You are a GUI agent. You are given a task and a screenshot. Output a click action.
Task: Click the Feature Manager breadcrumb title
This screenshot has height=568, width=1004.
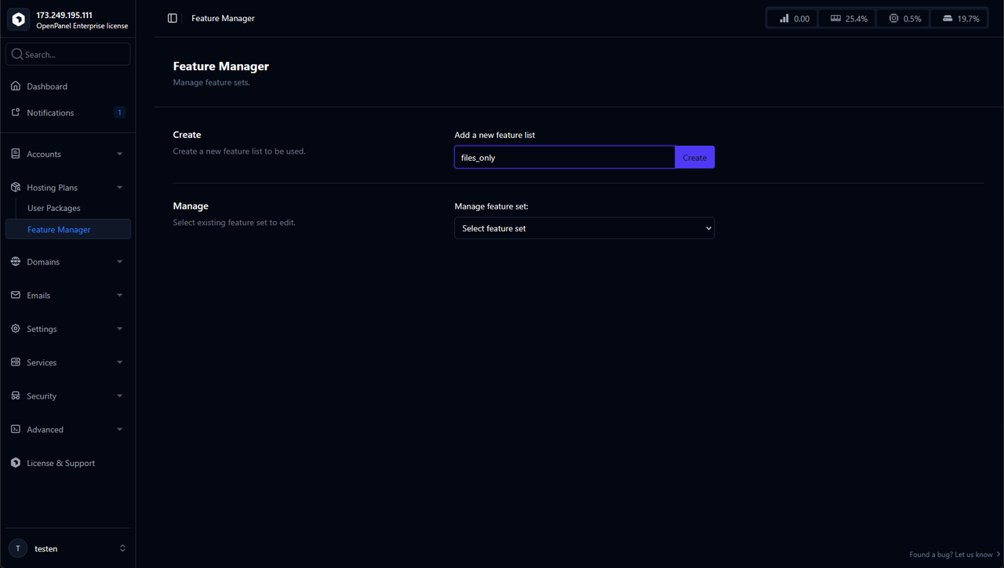pos(223,18)
